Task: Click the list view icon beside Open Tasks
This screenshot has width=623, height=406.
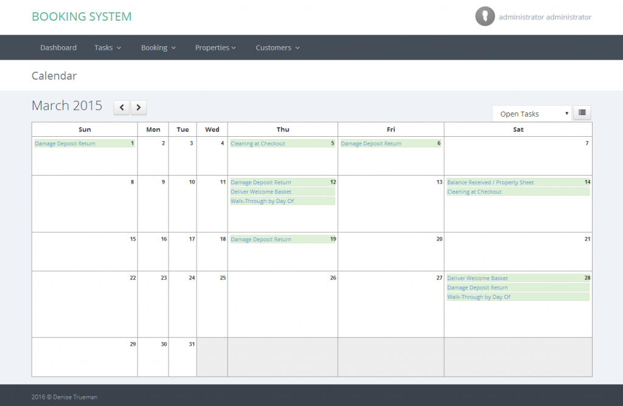Action: pyautogui.click(x=582, y=112)
